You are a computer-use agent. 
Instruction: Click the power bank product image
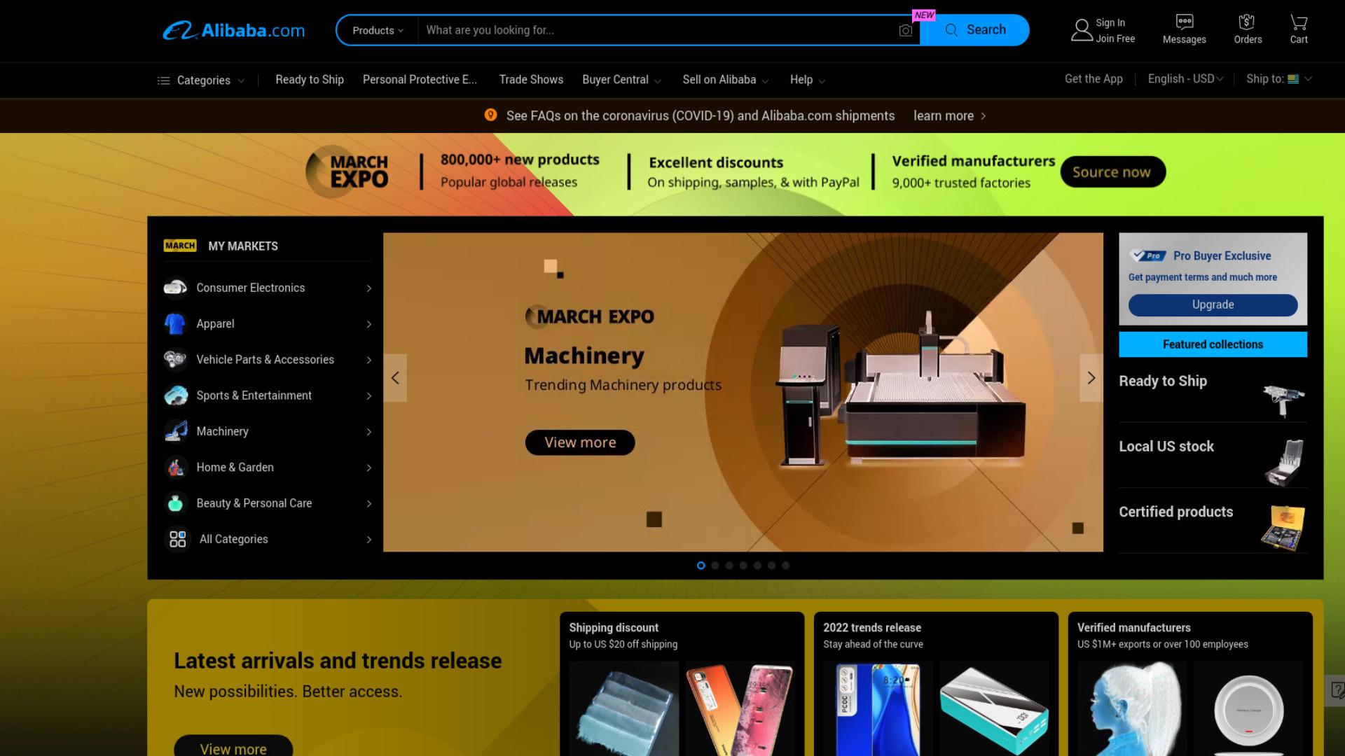[x=994, y=708]
